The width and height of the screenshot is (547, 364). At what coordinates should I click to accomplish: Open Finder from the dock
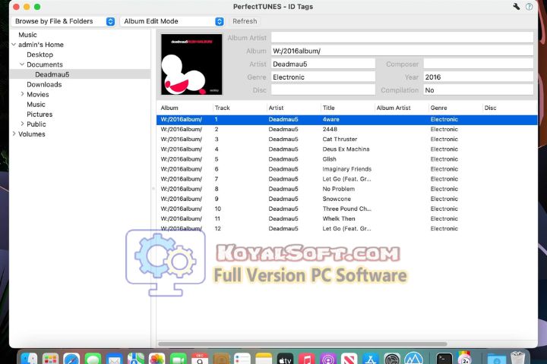[29, 359]
